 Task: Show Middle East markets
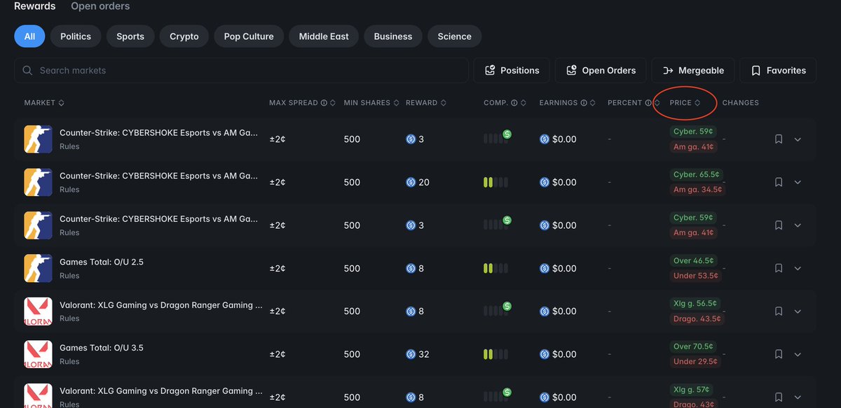324,36
